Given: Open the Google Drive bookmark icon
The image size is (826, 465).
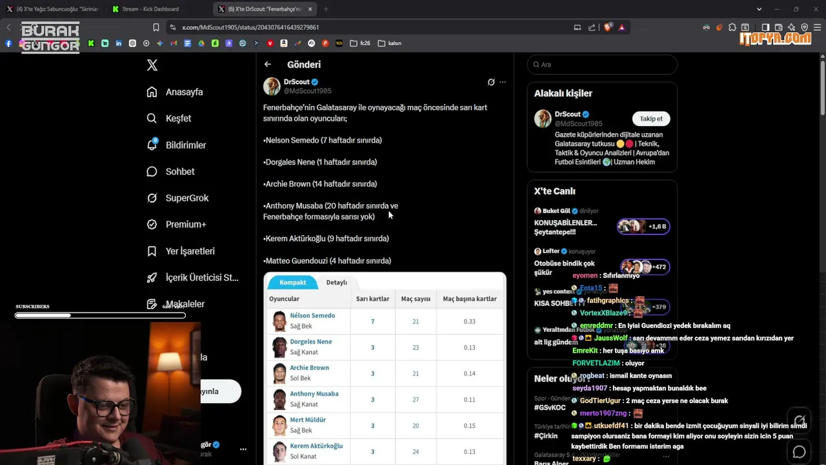Looking at the screenshot, I should pos(201,43).
